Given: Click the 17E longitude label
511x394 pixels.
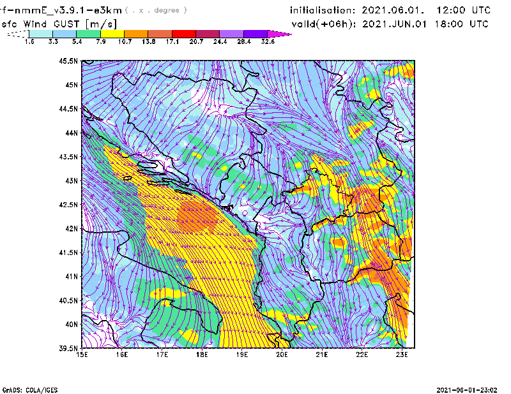Looking at the screenshot, I should pos(162,354).
